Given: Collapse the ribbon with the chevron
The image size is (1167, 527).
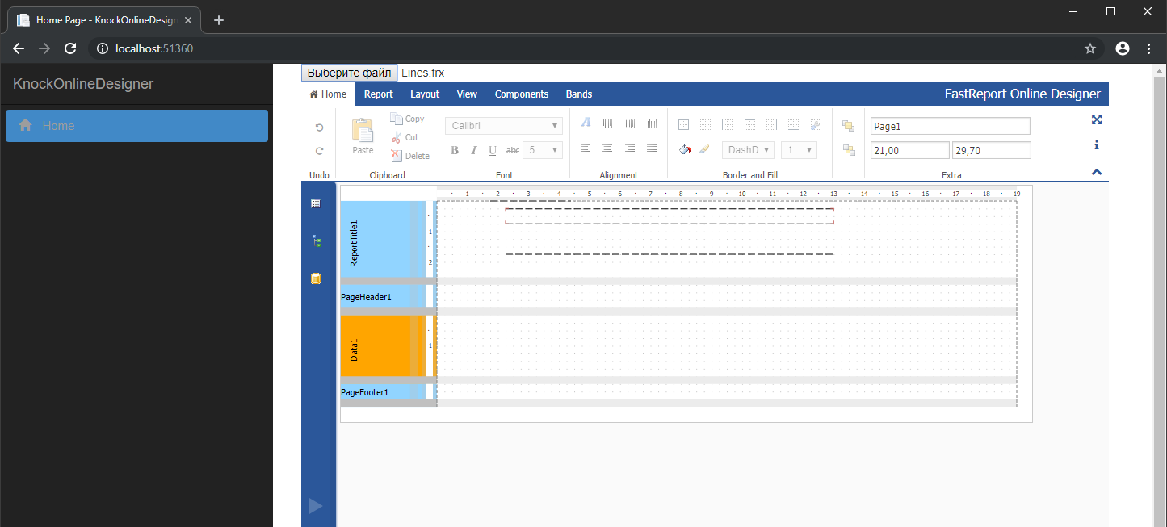Looking at the screenshot, I should tap(1096, 172).
